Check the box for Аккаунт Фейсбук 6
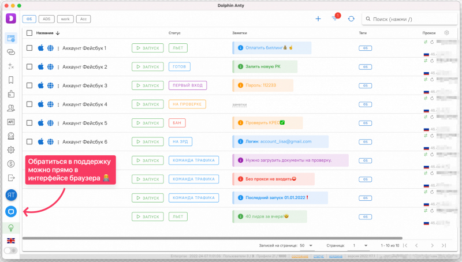This screenshot has height=262, width=462. click(x=29, y=141)
